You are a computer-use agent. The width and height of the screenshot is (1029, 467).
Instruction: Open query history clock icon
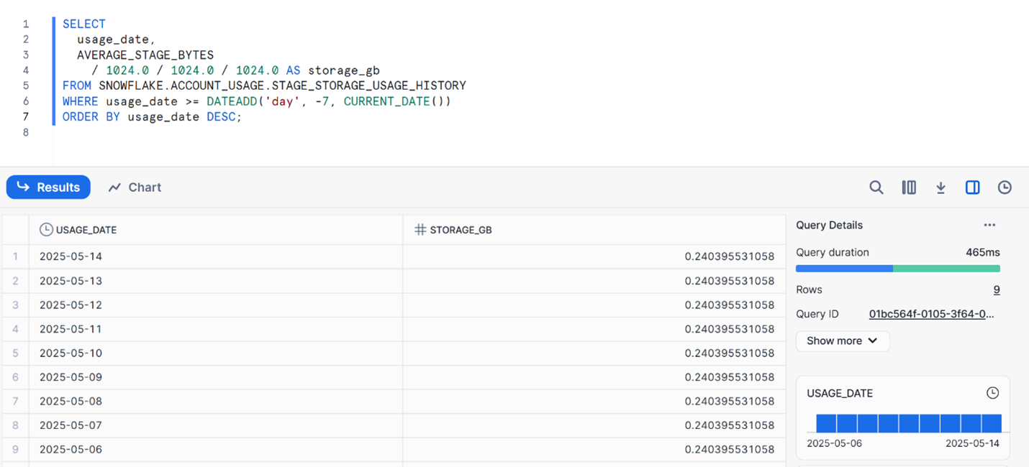click(1005, 188)
